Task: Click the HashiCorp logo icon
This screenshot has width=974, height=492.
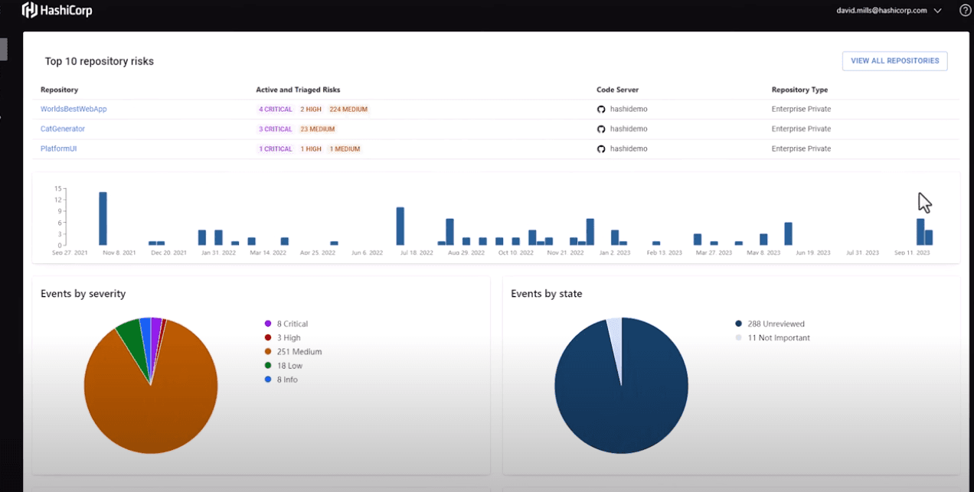Action: coord(30,10)
